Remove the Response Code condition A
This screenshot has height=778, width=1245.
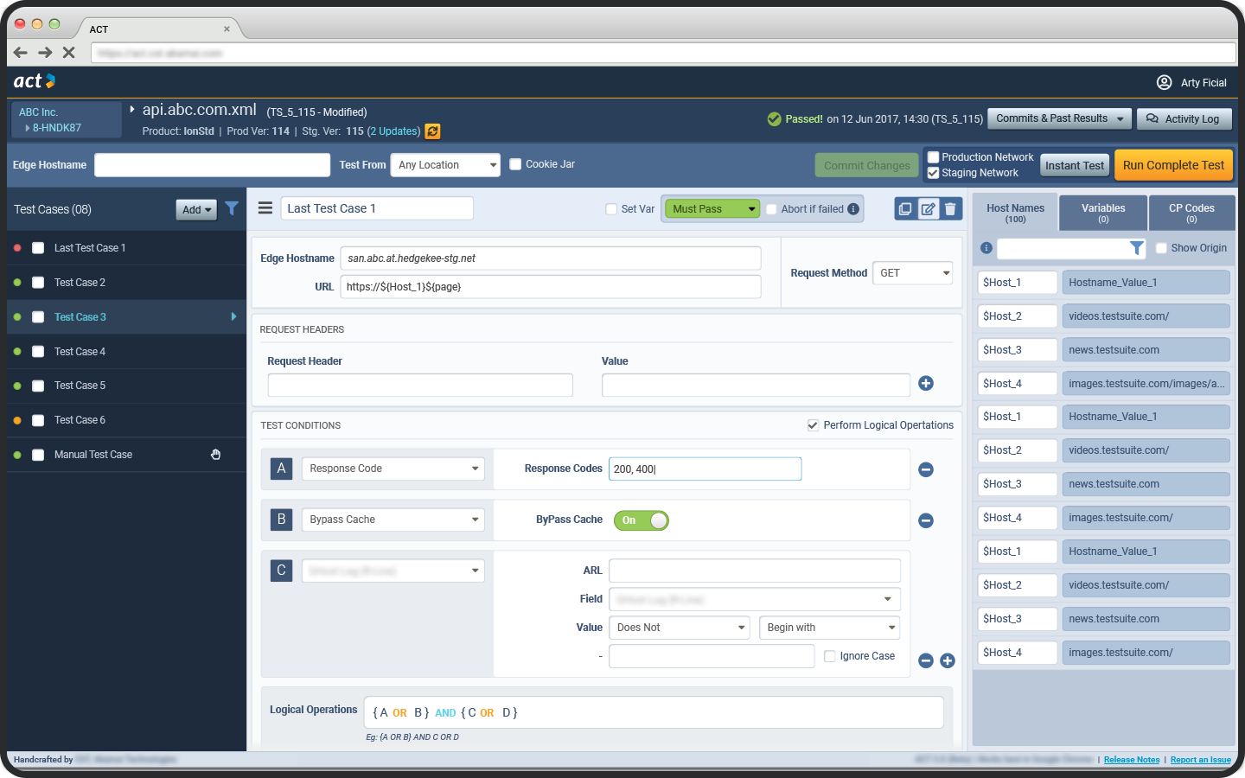click(x=926, y=469)
